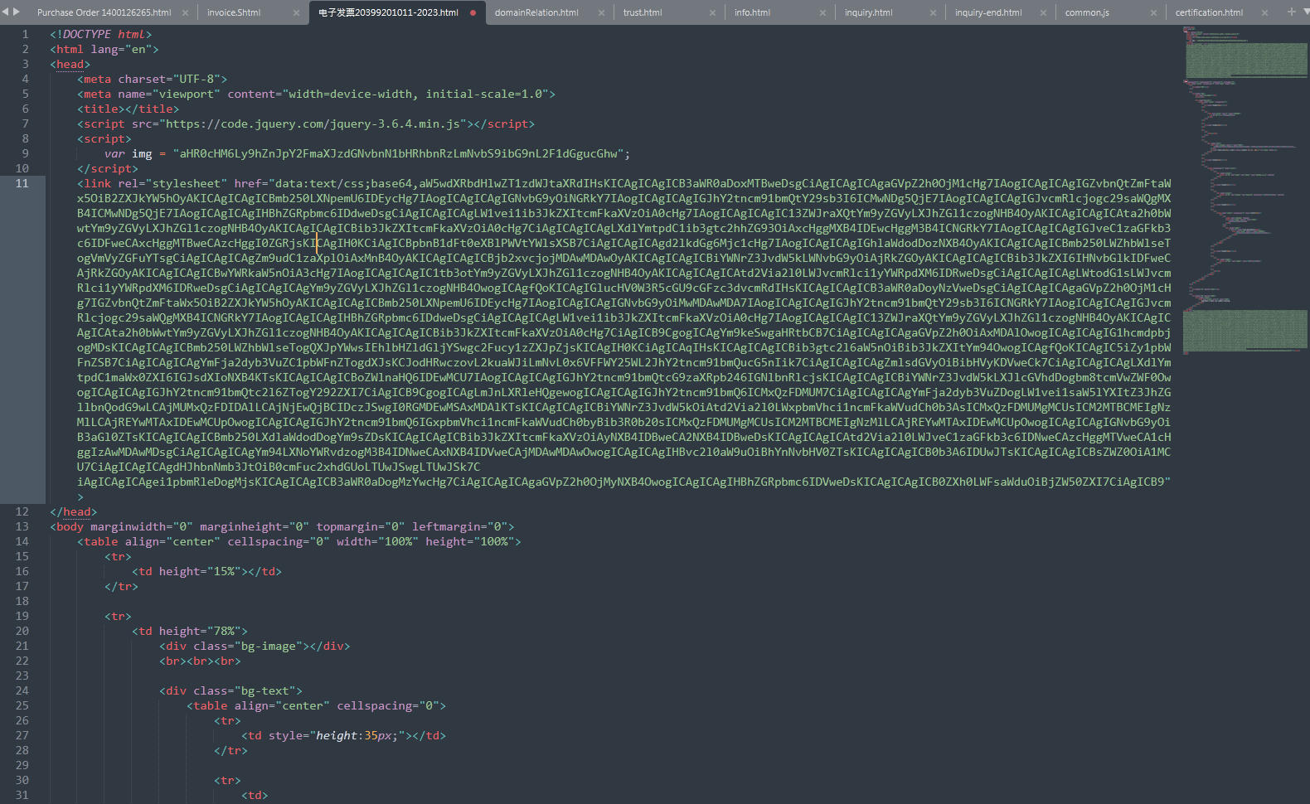
Task: Click the unsaved dot on 电子发票 tab
Action: [473, 12]
